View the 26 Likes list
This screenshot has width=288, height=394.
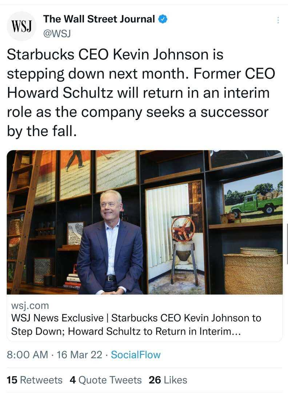click(168, 380)
